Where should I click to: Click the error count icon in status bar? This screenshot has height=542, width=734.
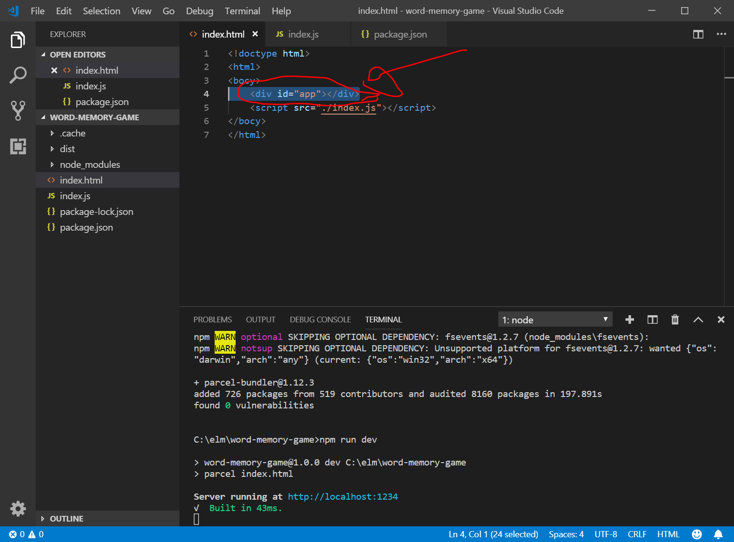pos(13,534)
